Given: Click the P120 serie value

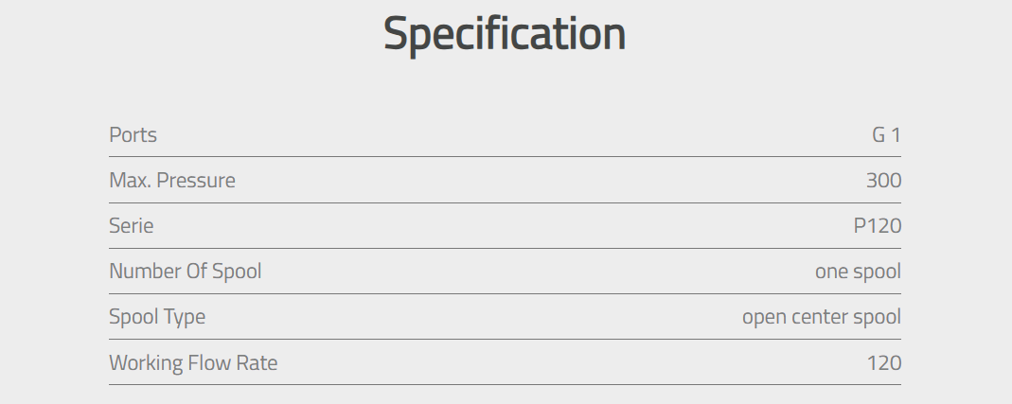Looking at the screenshot, I should (878, 226).
